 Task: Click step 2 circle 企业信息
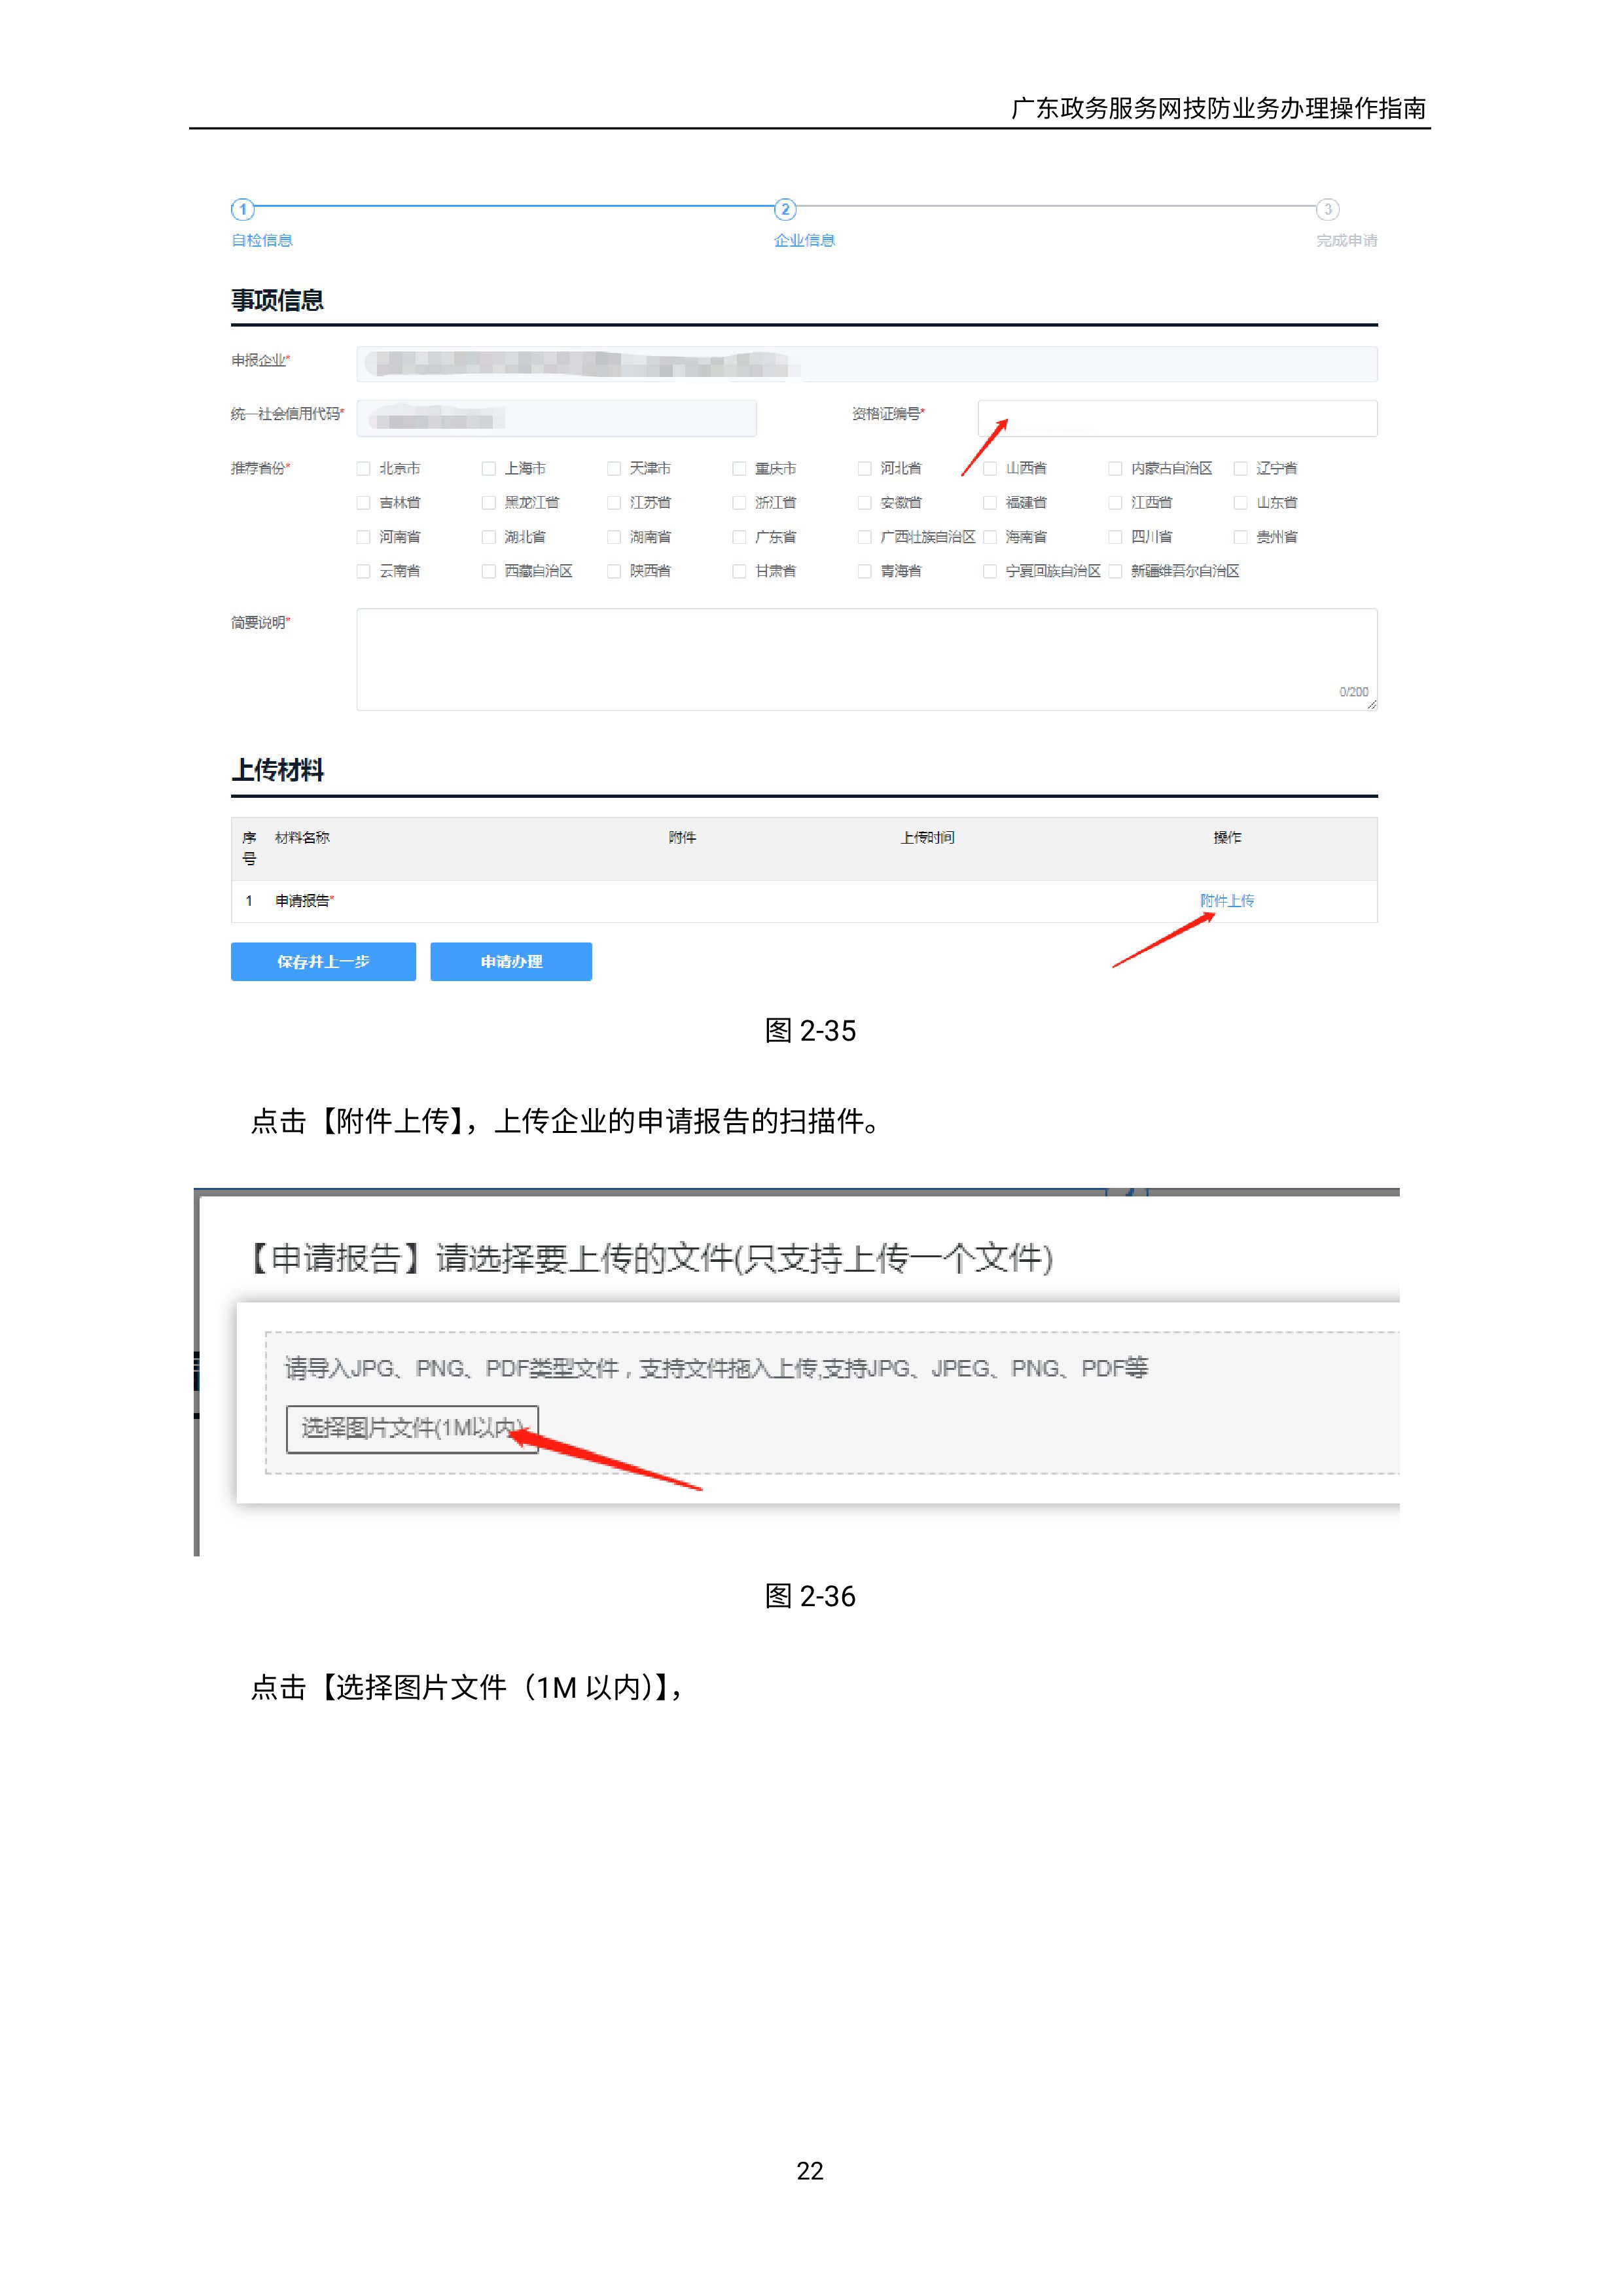click(785, 209)
